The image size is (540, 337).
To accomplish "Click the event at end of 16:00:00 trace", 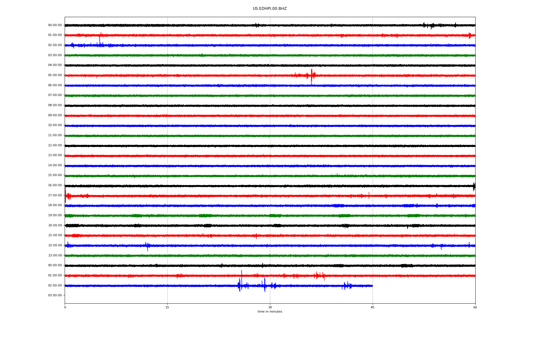I will coord(474,186).
